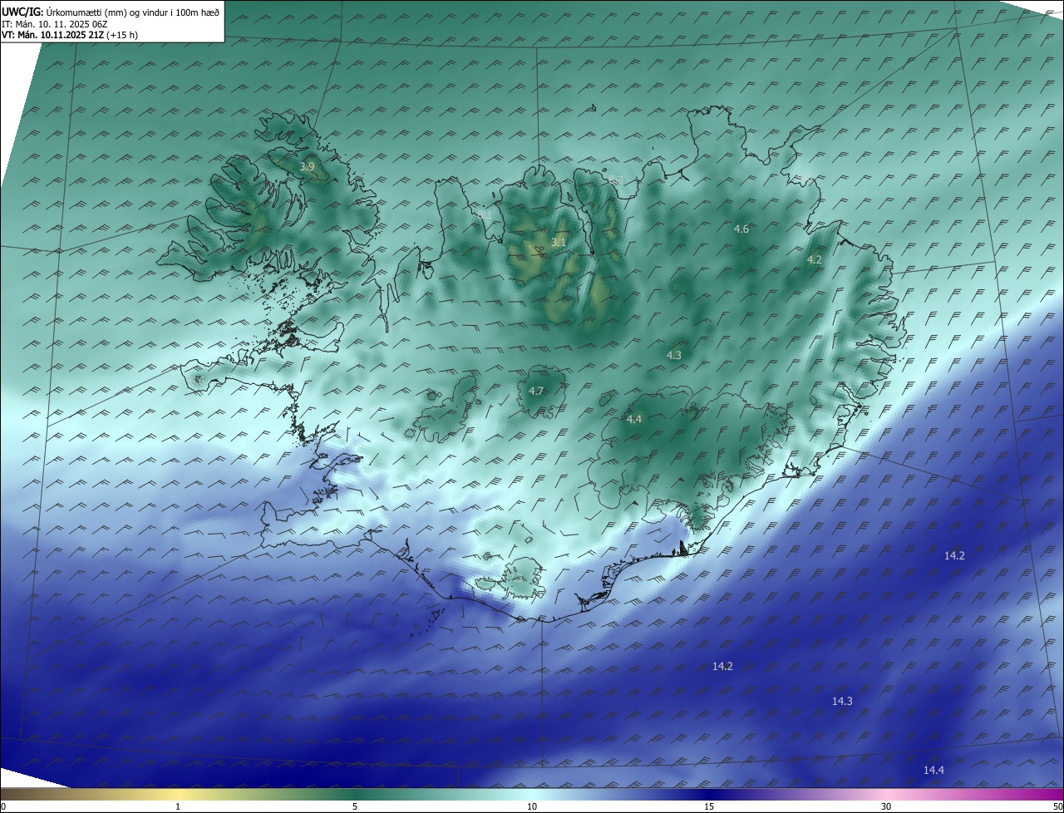Screen dimensions: 1064x813
Task: Click the '15' tick on the color scale
Action: click(709, 806)
